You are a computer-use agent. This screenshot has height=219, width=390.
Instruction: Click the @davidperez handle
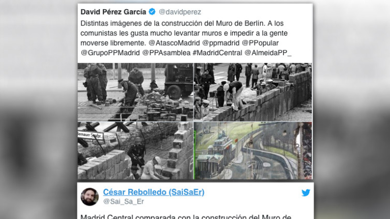(x=180, y=12)
